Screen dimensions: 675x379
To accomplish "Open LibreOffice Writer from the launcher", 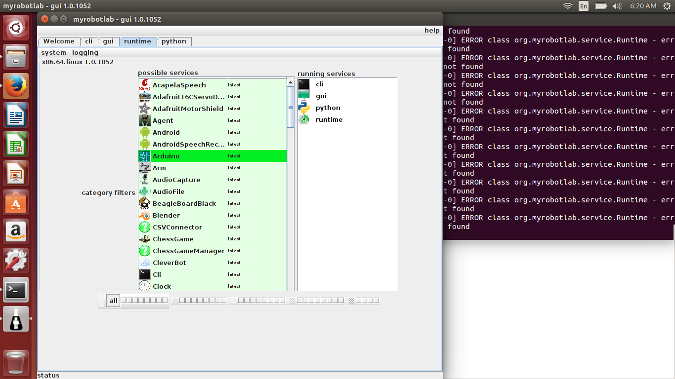I will pyautogui.click(x=16, y=115).
